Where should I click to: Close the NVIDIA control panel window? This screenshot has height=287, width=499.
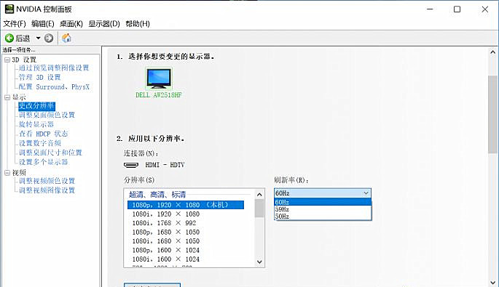point(484,9)
